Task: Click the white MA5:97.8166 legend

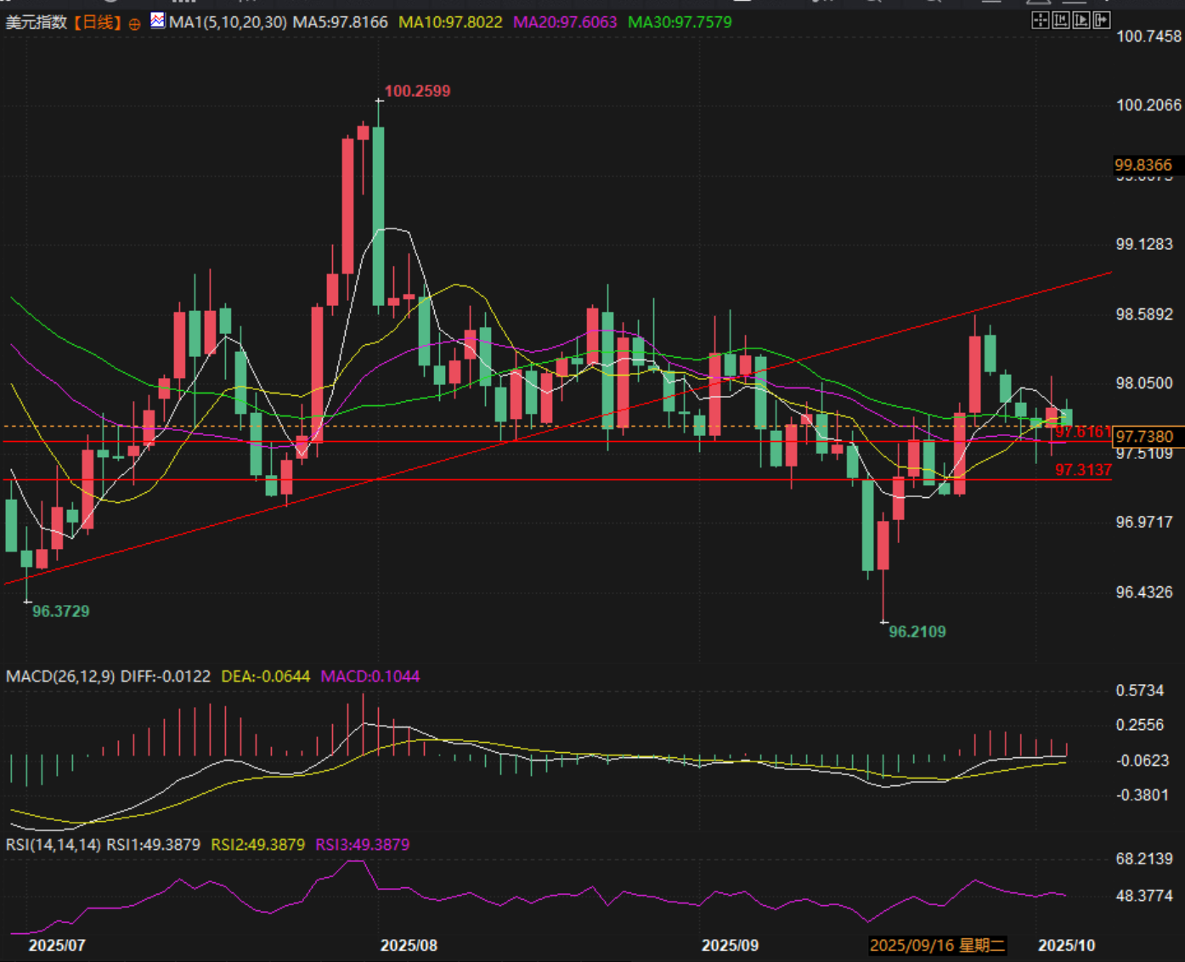Action: click(x=340, y=22)
